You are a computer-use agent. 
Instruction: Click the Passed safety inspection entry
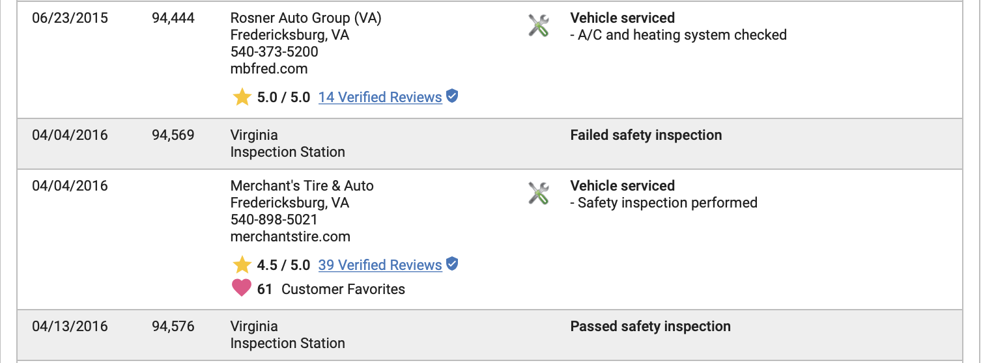650,327
